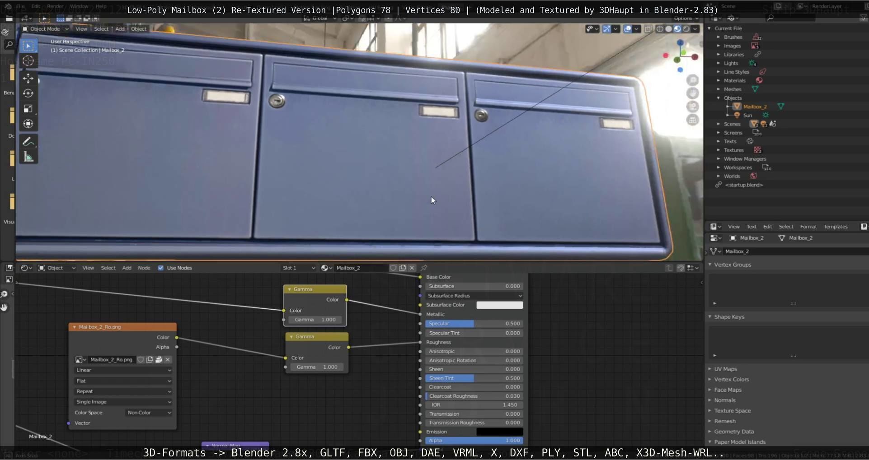
Task: Open the viewport Object menu
Action: pyautogui.click(x=139, y=29)
